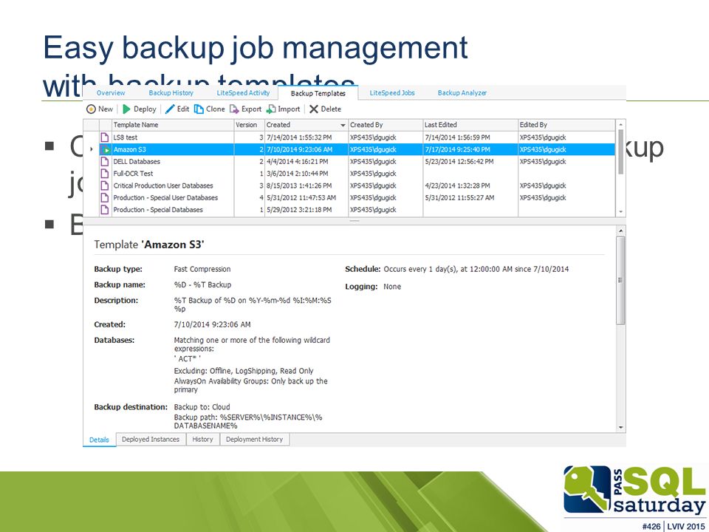Click the green Deploy arrow icon
The width and height of the screenshot is (709, 532).
point(126,109)
